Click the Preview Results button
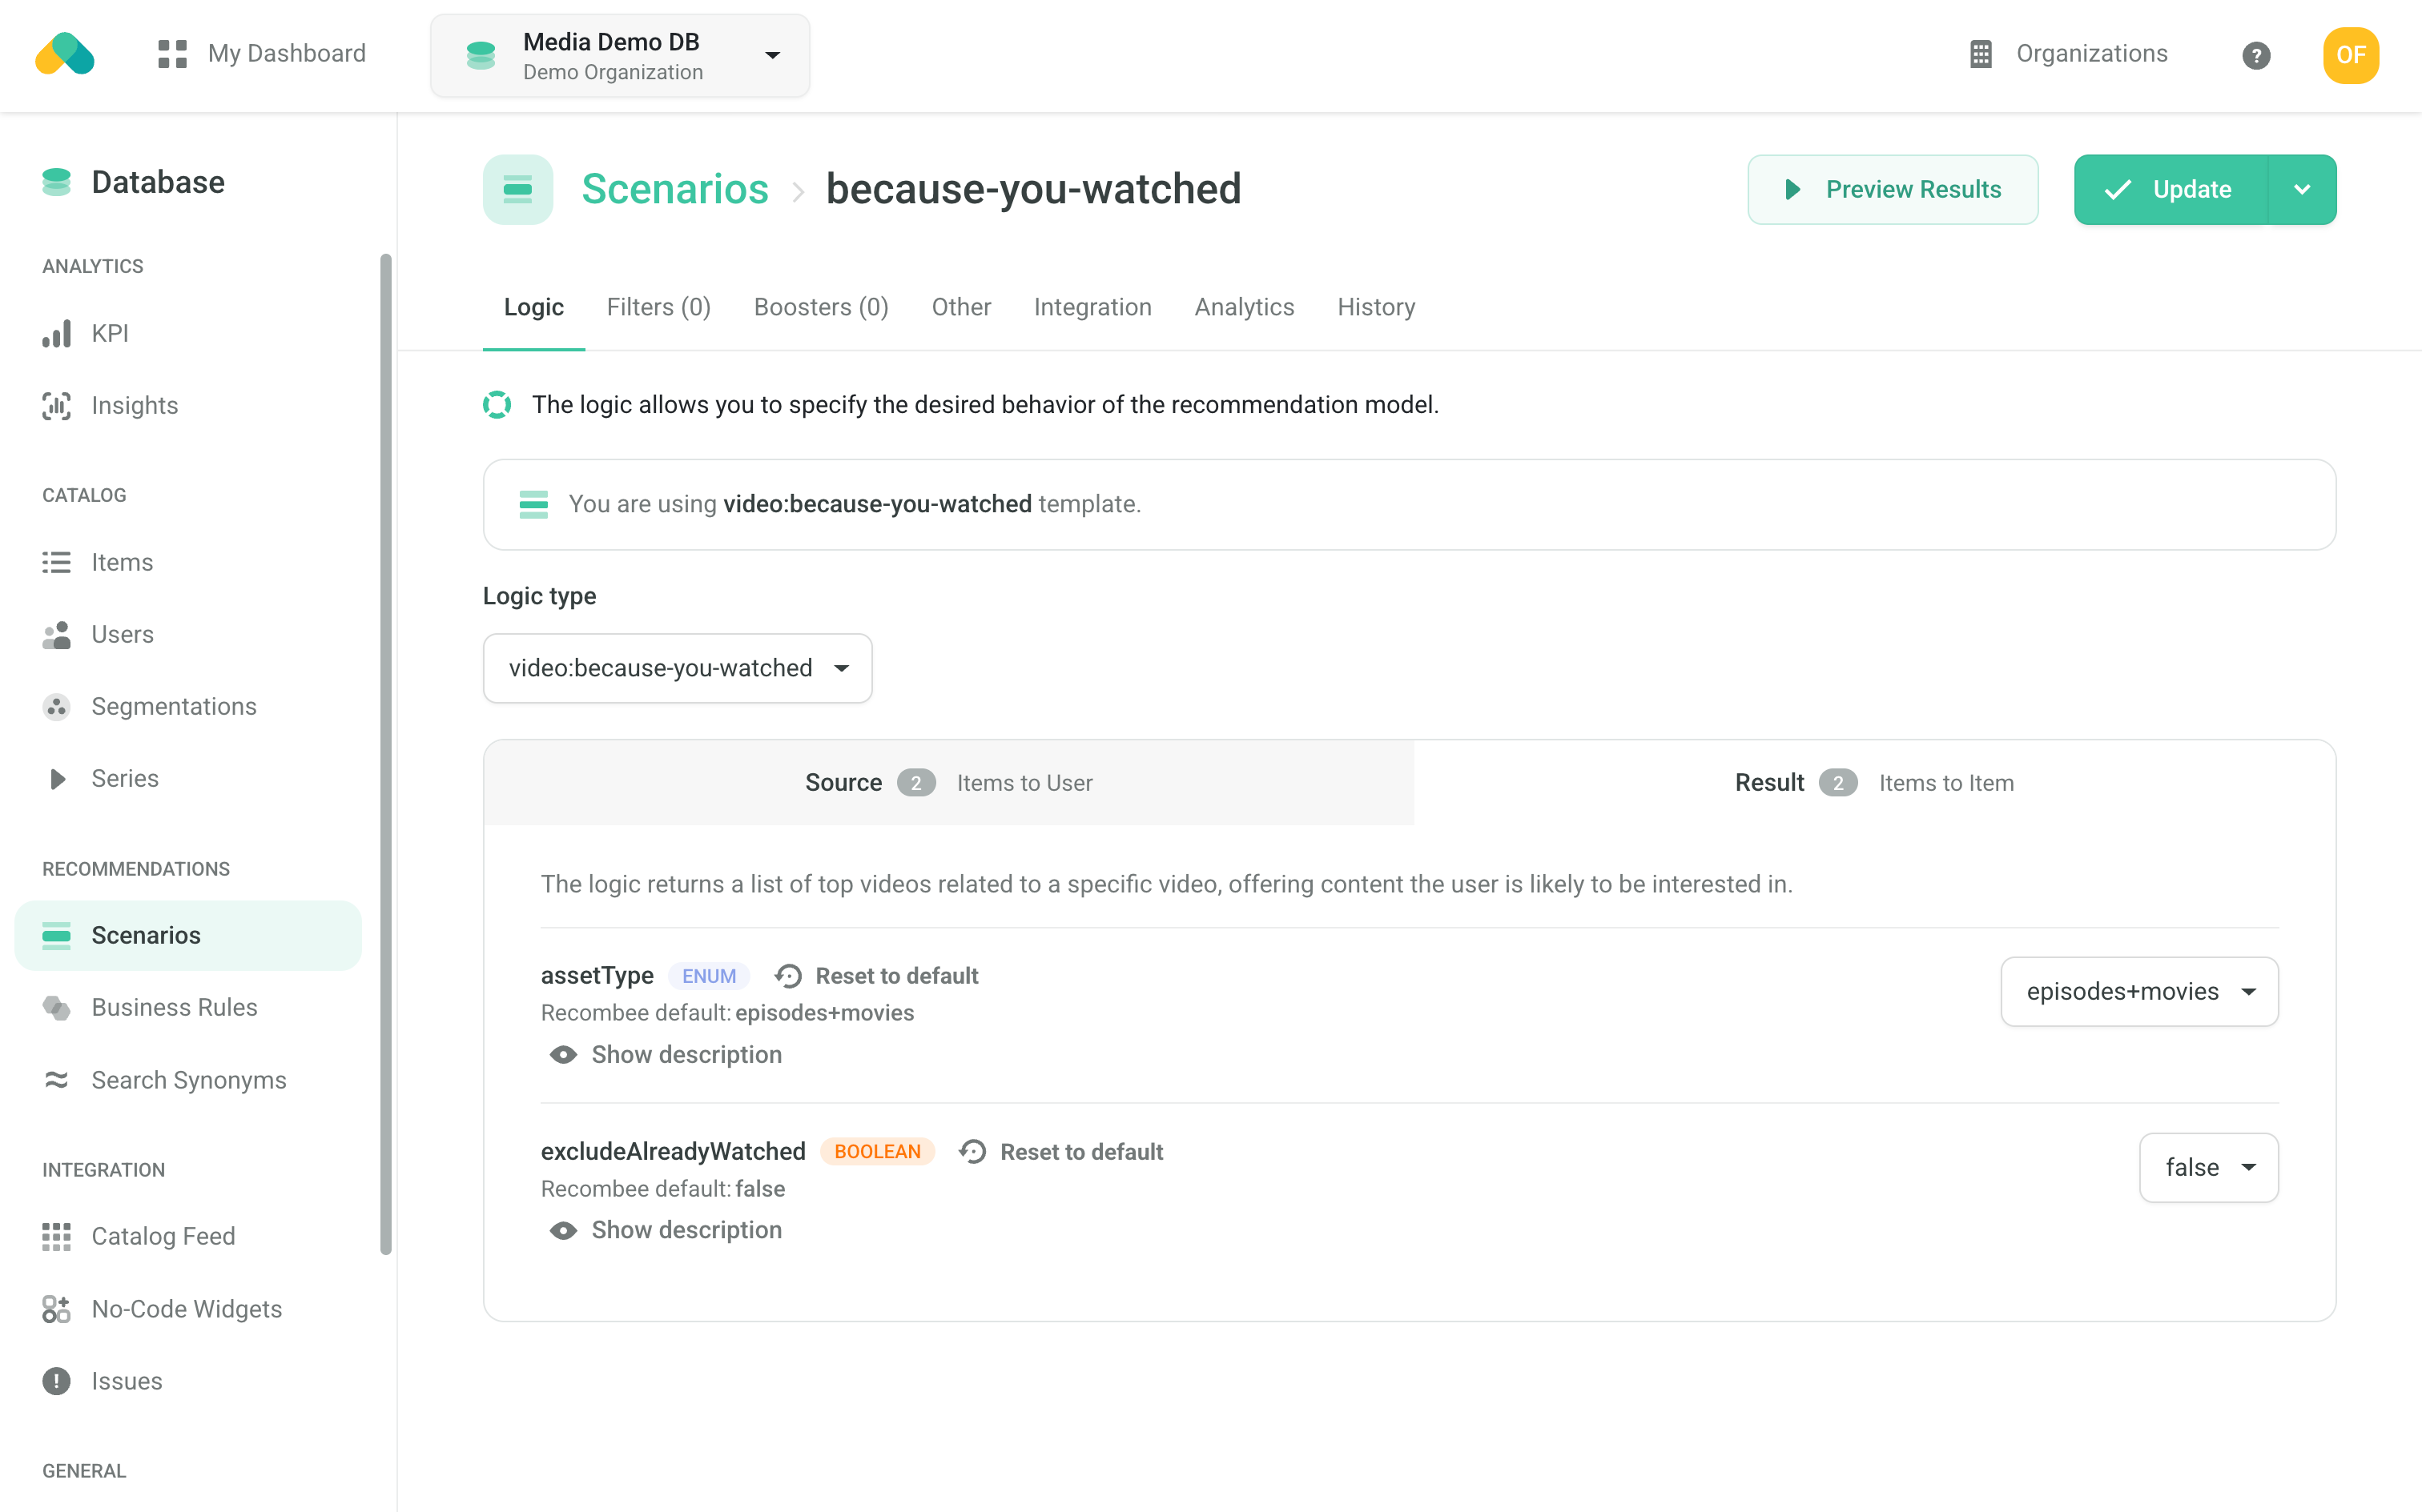 click(x=1892, y=189)
